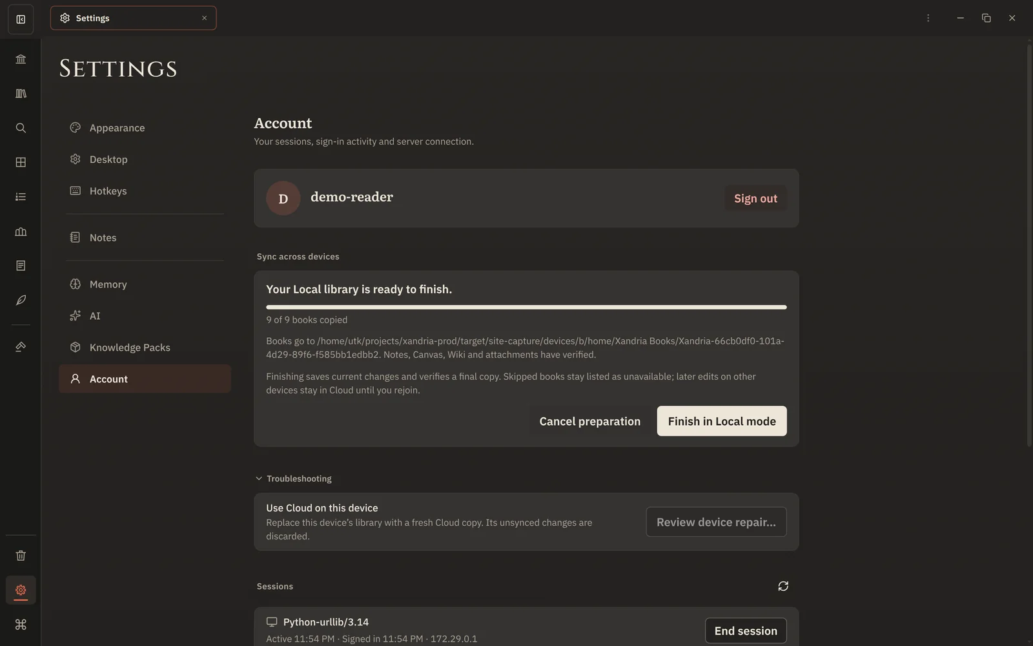This screenshot has width=1033, height=646.
Task: Open the trash bin icon in sidebar
Action: (x=21, y=556)
